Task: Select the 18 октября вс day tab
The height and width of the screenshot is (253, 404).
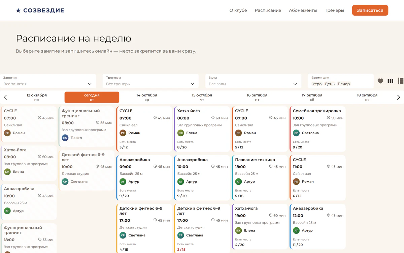Action: (367, 97)
